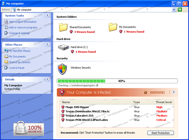Click the Hard drive (C:) label
The height and width of the screenshot is (140, 189).
tap(79, 47)
